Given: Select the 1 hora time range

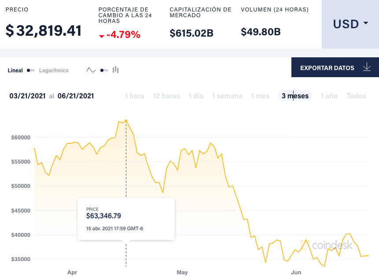Looking at the screenshot, I should 134,96.
